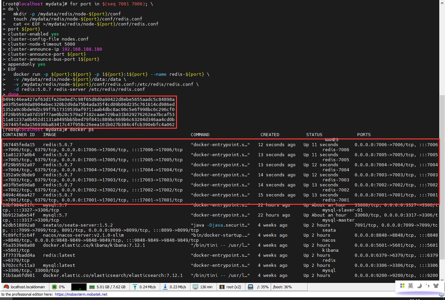Click container ID 0494c46ea427
The height and width of the screenshot is (300, 445).
pyautogui.click(x=19, y=195)
